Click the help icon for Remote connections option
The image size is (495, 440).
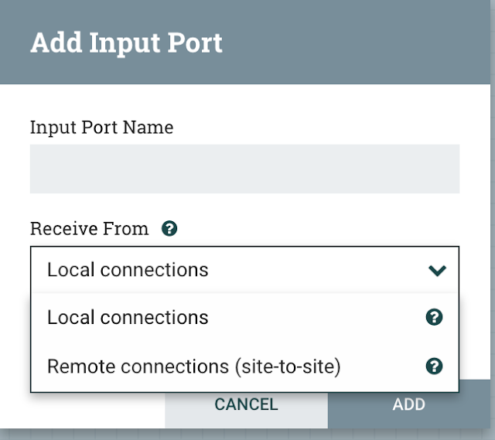click(434, 366)
